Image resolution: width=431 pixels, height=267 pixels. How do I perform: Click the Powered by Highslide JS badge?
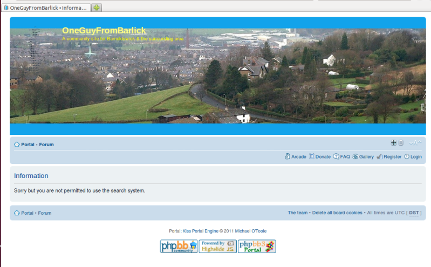(x=218, y=247)
